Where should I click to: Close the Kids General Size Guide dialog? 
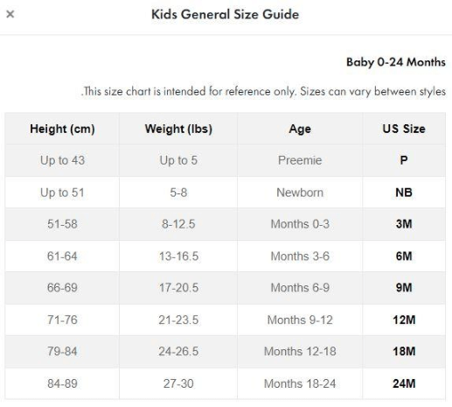(10, 14)
